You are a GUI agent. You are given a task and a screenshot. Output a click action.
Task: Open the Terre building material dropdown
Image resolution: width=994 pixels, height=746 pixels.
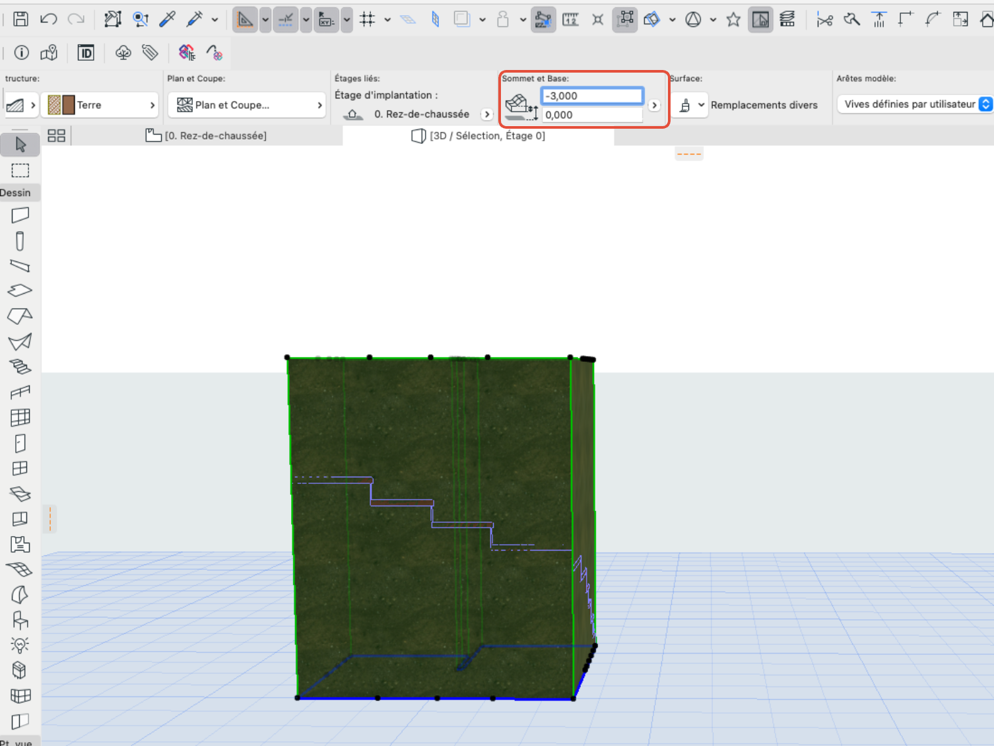pos(100,105)
